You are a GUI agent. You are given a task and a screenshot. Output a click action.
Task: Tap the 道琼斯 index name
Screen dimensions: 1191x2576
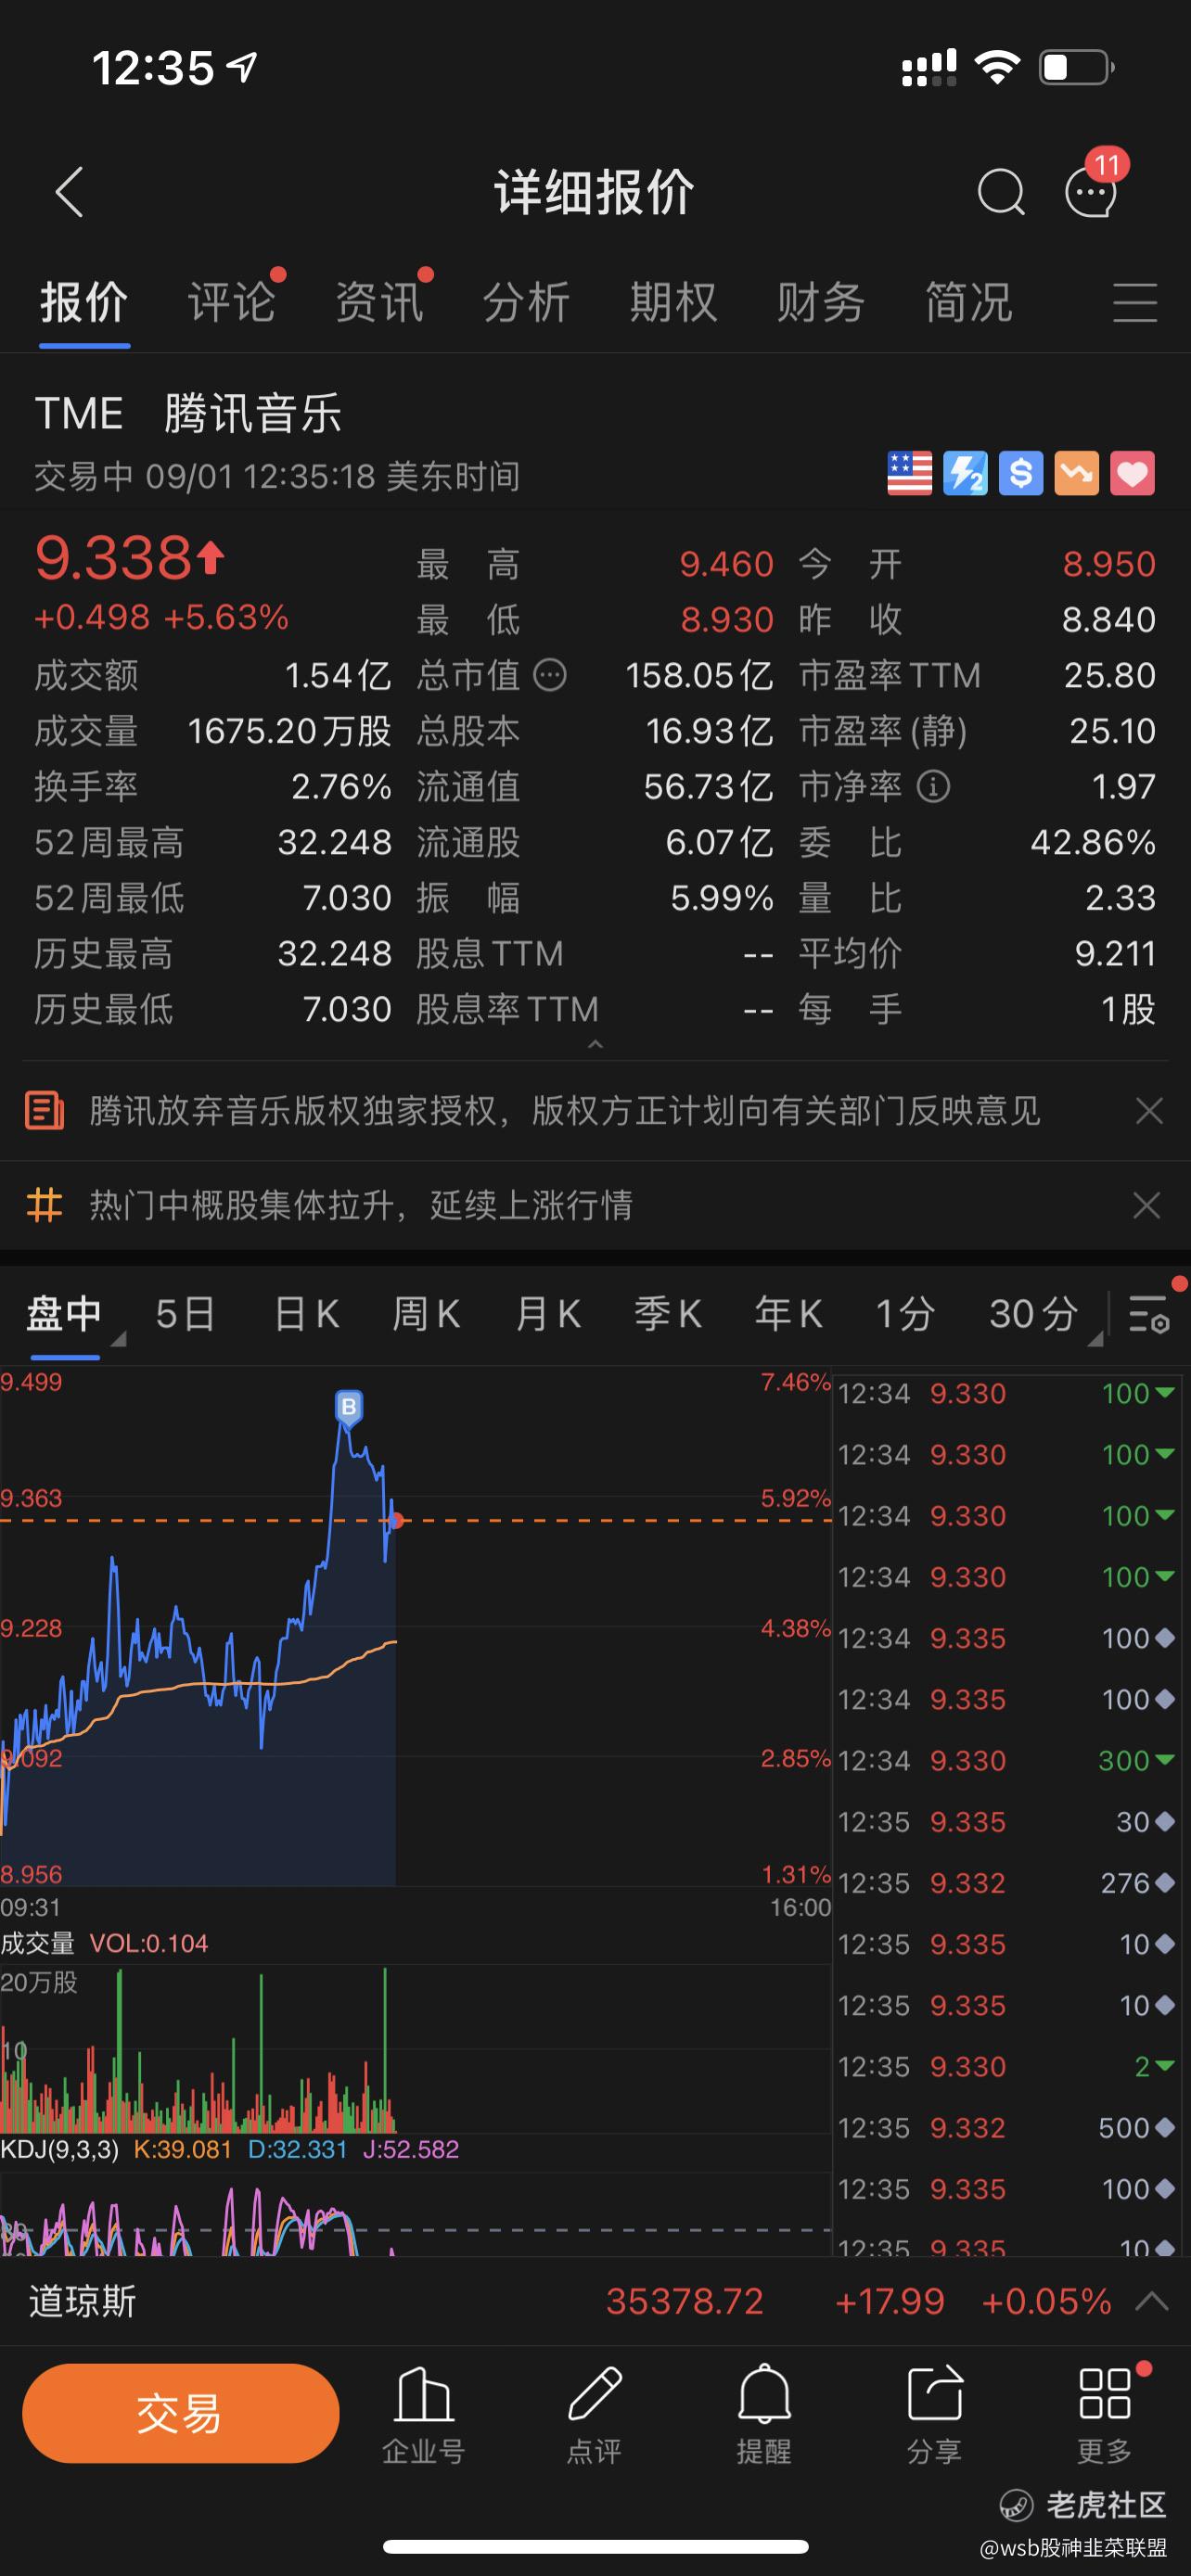82,2301
